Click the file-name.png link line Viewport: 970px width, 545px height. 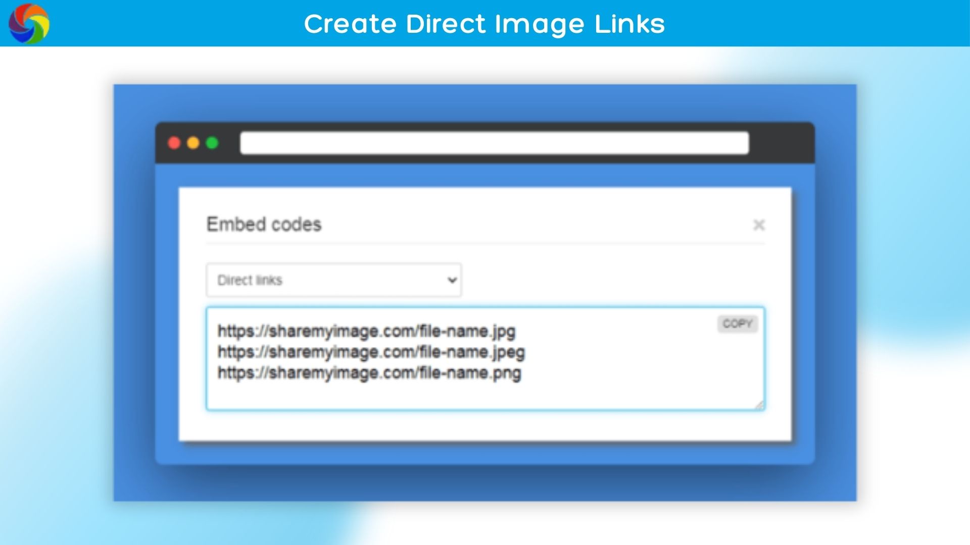[x=369, y=373]
